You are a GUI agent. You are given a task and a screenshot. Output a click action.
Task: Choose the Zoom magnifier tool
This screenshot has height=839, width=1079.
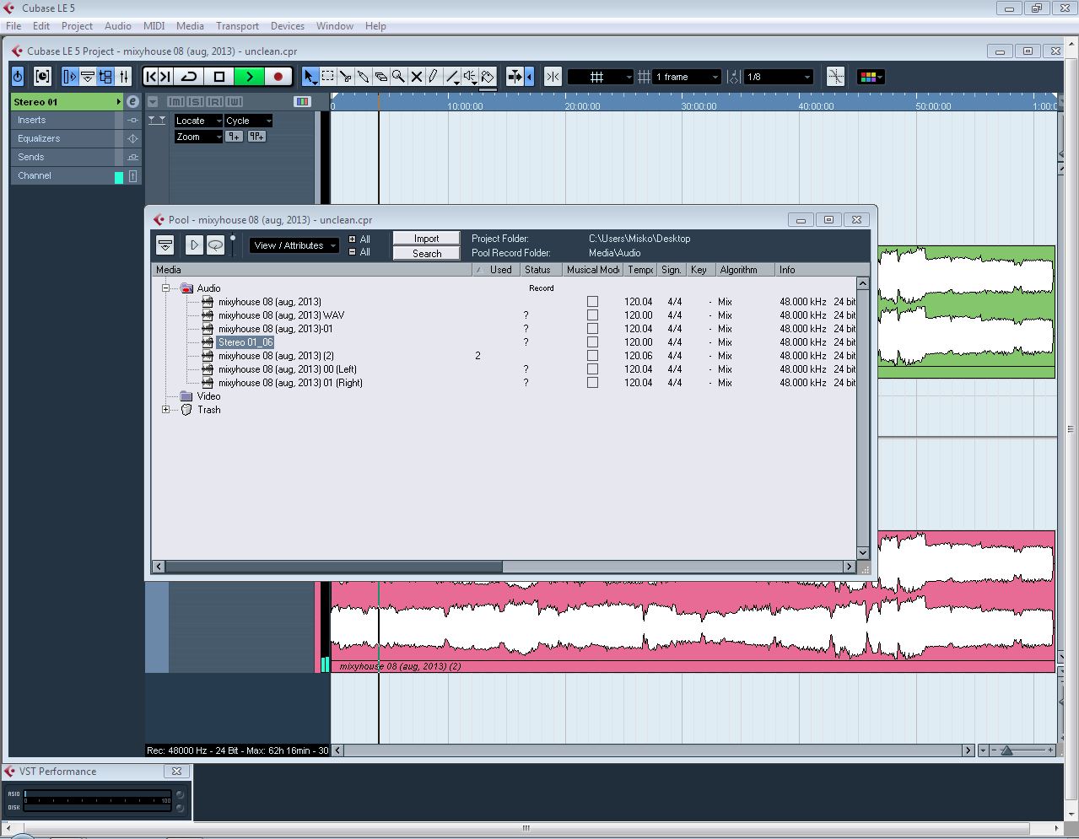[398, 77]
